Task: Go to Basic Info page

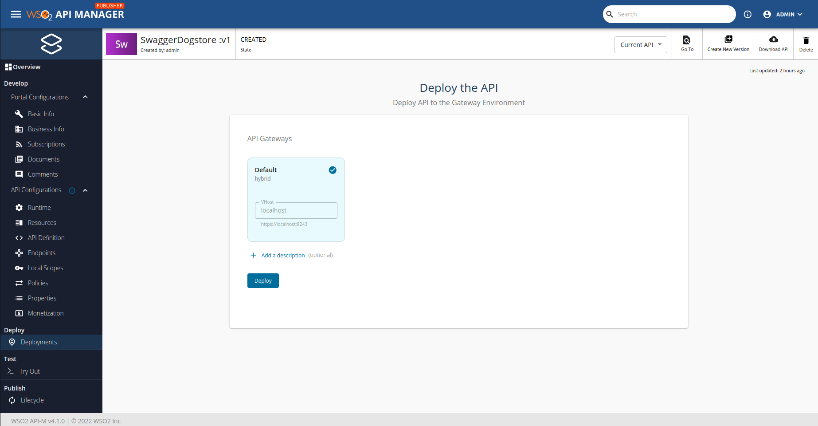Action: [41, 114]
